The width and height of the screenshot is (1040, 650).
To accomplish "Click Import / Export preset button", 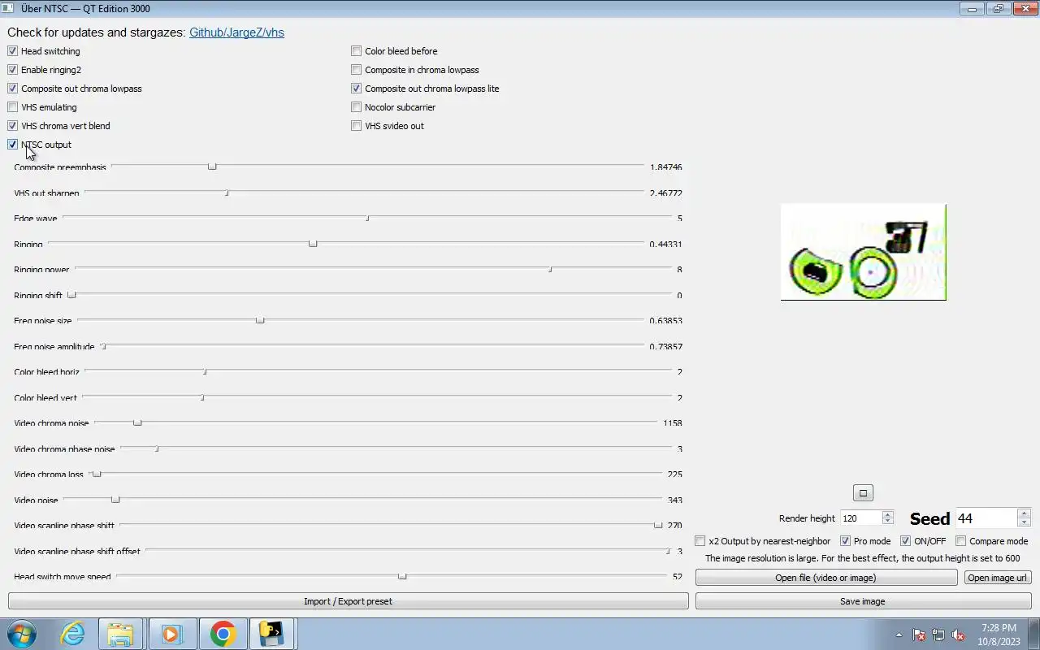I will 348,601.
